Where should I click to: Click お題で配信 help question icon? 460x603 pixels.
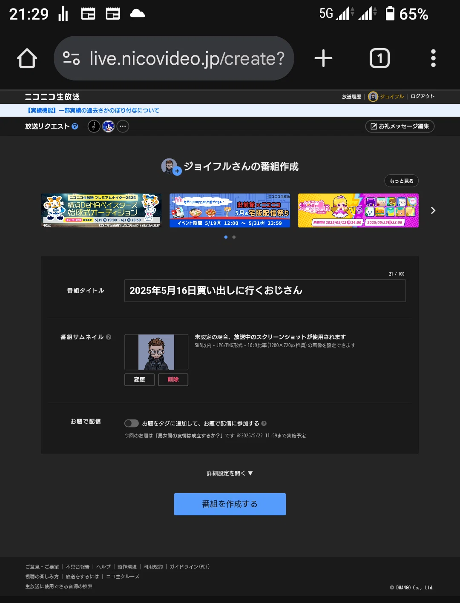point(264,423)
